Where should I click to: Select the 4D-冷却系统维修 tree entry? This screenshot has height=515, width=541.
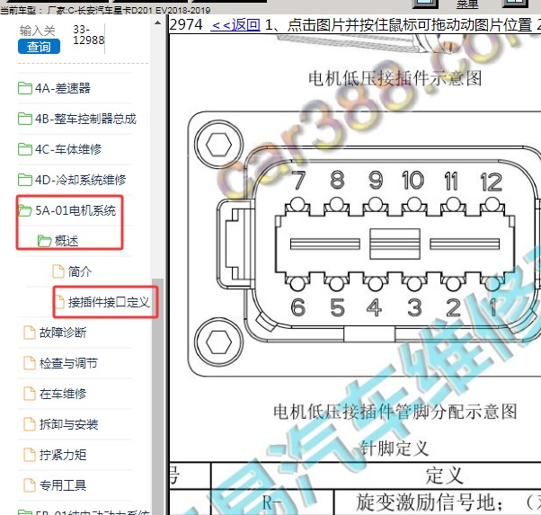pos(80,180)
